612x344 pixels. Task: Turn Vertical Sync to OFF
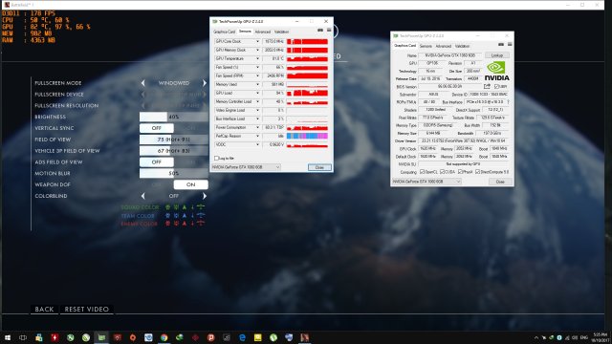tap(157, 128)
